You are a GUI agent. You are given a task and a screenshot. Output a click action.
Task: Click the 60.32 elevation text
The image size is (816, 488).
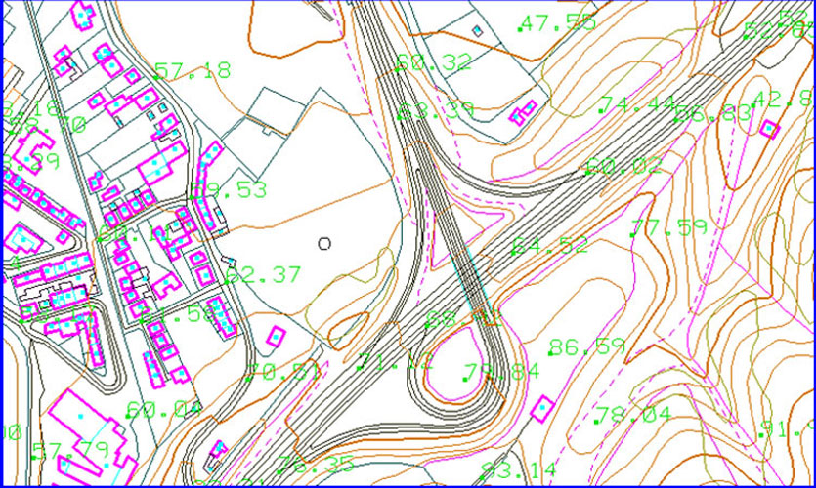point(434,63)
